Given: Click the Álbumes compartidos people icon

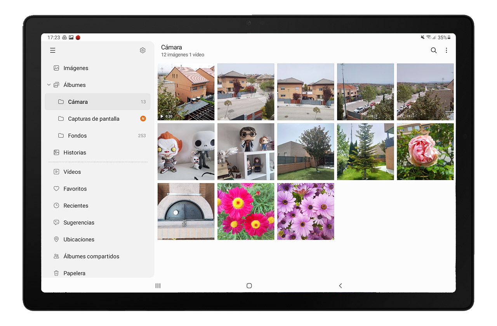Looking at the screenshot, I should coord(56,256).
